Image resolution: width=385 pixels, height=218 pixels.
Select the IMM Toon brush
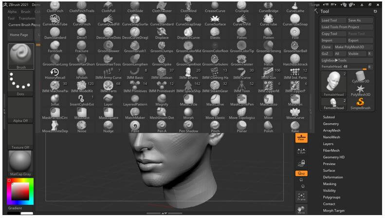click(242, 87)
